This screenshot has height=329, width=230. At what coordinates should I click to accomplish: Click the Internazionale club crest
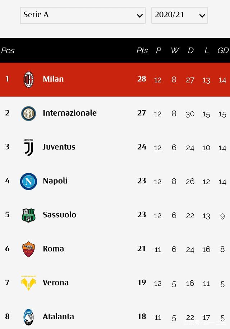(x=28, y=113)
